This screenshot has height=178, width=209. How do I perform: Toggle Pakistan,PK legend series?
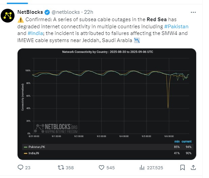(38, 147)
